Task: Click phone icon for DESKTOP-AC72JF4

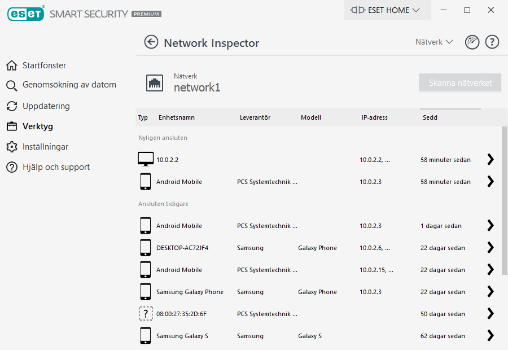Action: pos(146,248)
